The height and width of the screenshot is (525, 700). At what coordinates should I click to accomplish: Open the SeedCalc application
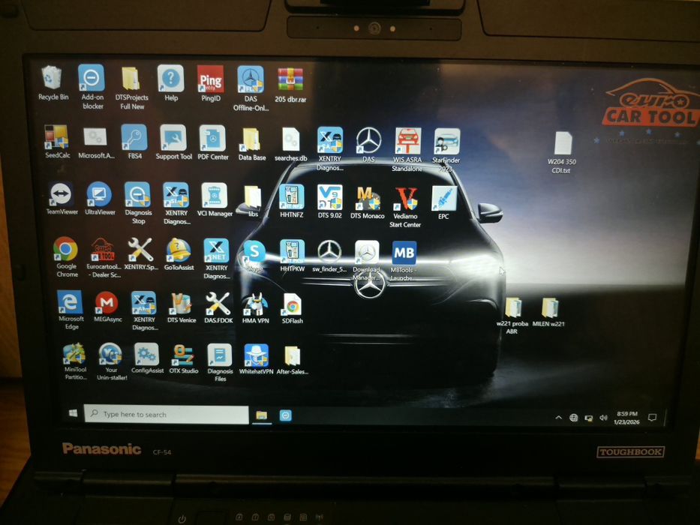[56, 137]
